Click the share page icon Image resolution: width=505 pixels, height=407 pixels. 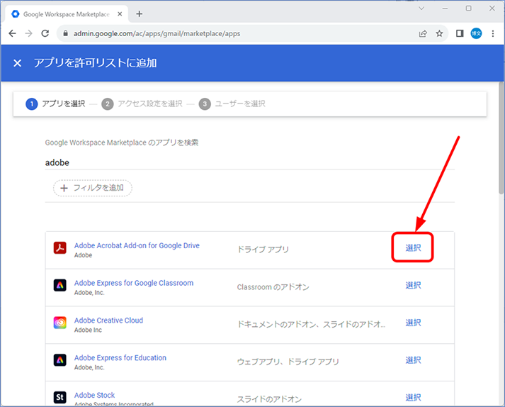(x=423, y=33)
